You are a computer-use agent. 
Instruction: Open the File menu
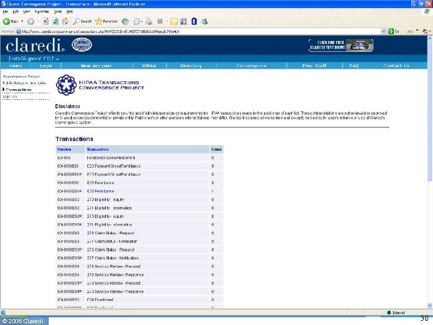[5, 11]
